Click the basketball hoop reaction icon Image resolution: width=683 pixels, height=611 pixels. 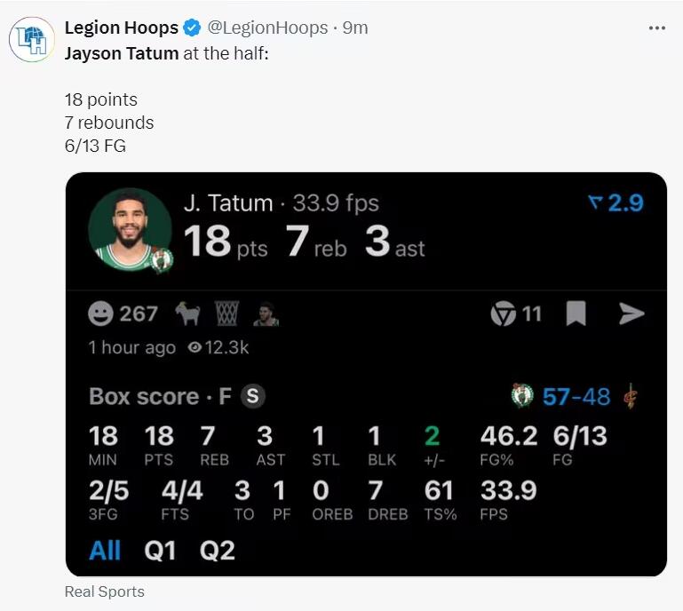coord(226,313)
